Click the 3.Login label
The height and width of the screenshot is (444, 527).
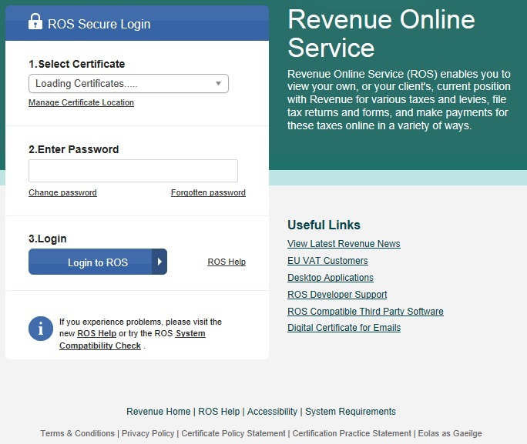[48, 239]
